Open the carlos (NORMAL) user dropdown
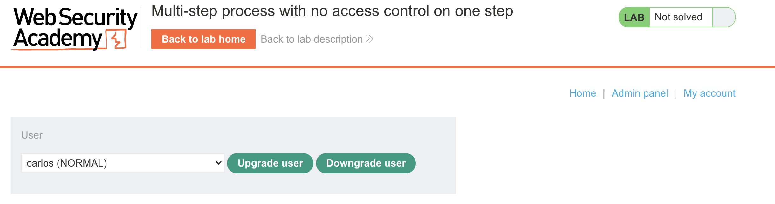 coord(122,163)
